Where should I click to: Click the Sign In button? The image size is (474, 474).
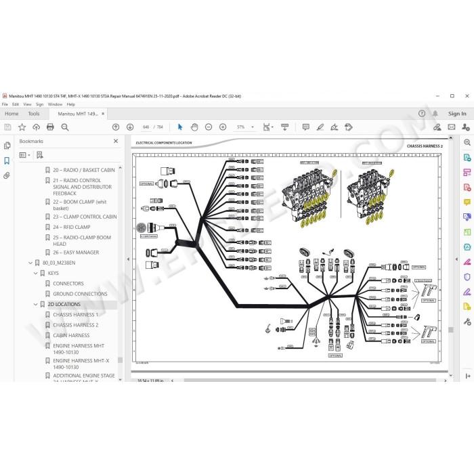click(x=457, y=114)
